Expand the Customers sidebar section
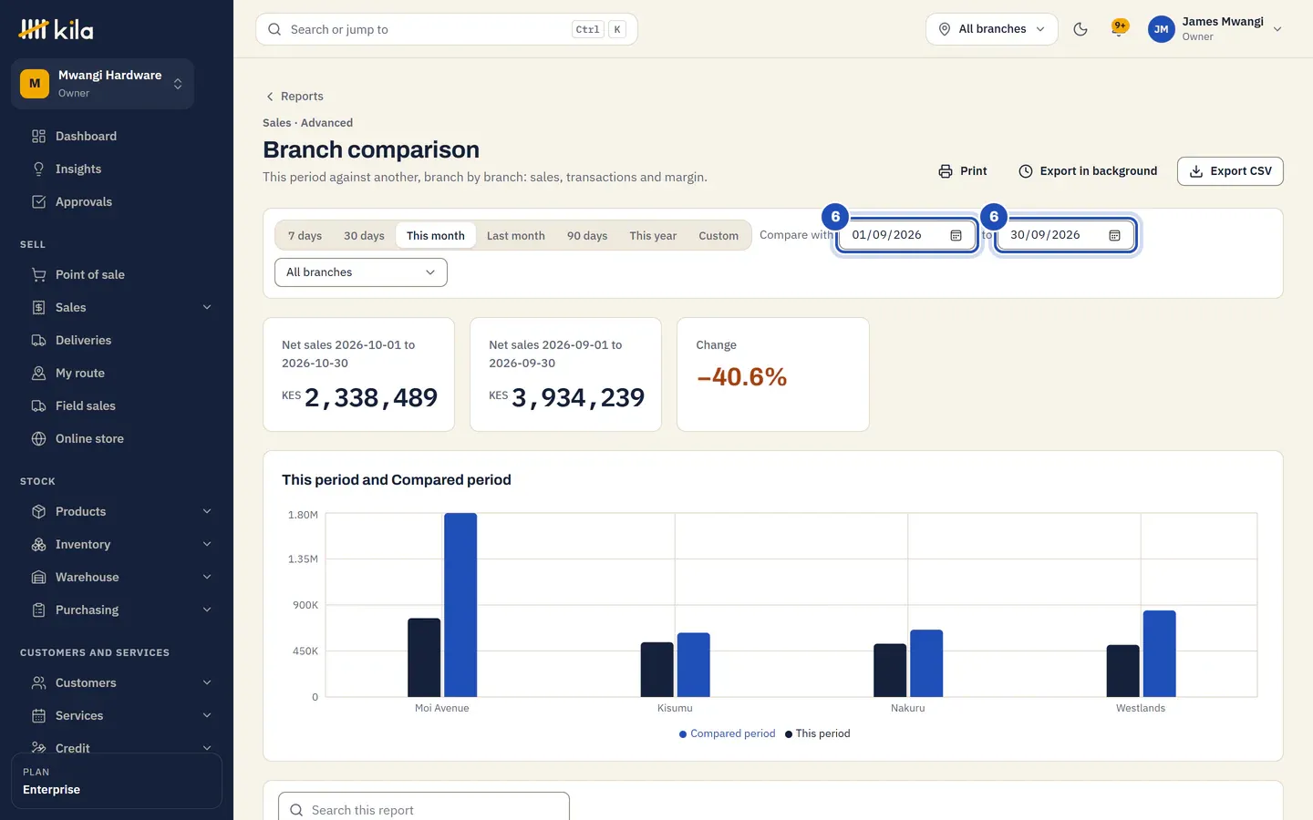 (x=120, y=682)
